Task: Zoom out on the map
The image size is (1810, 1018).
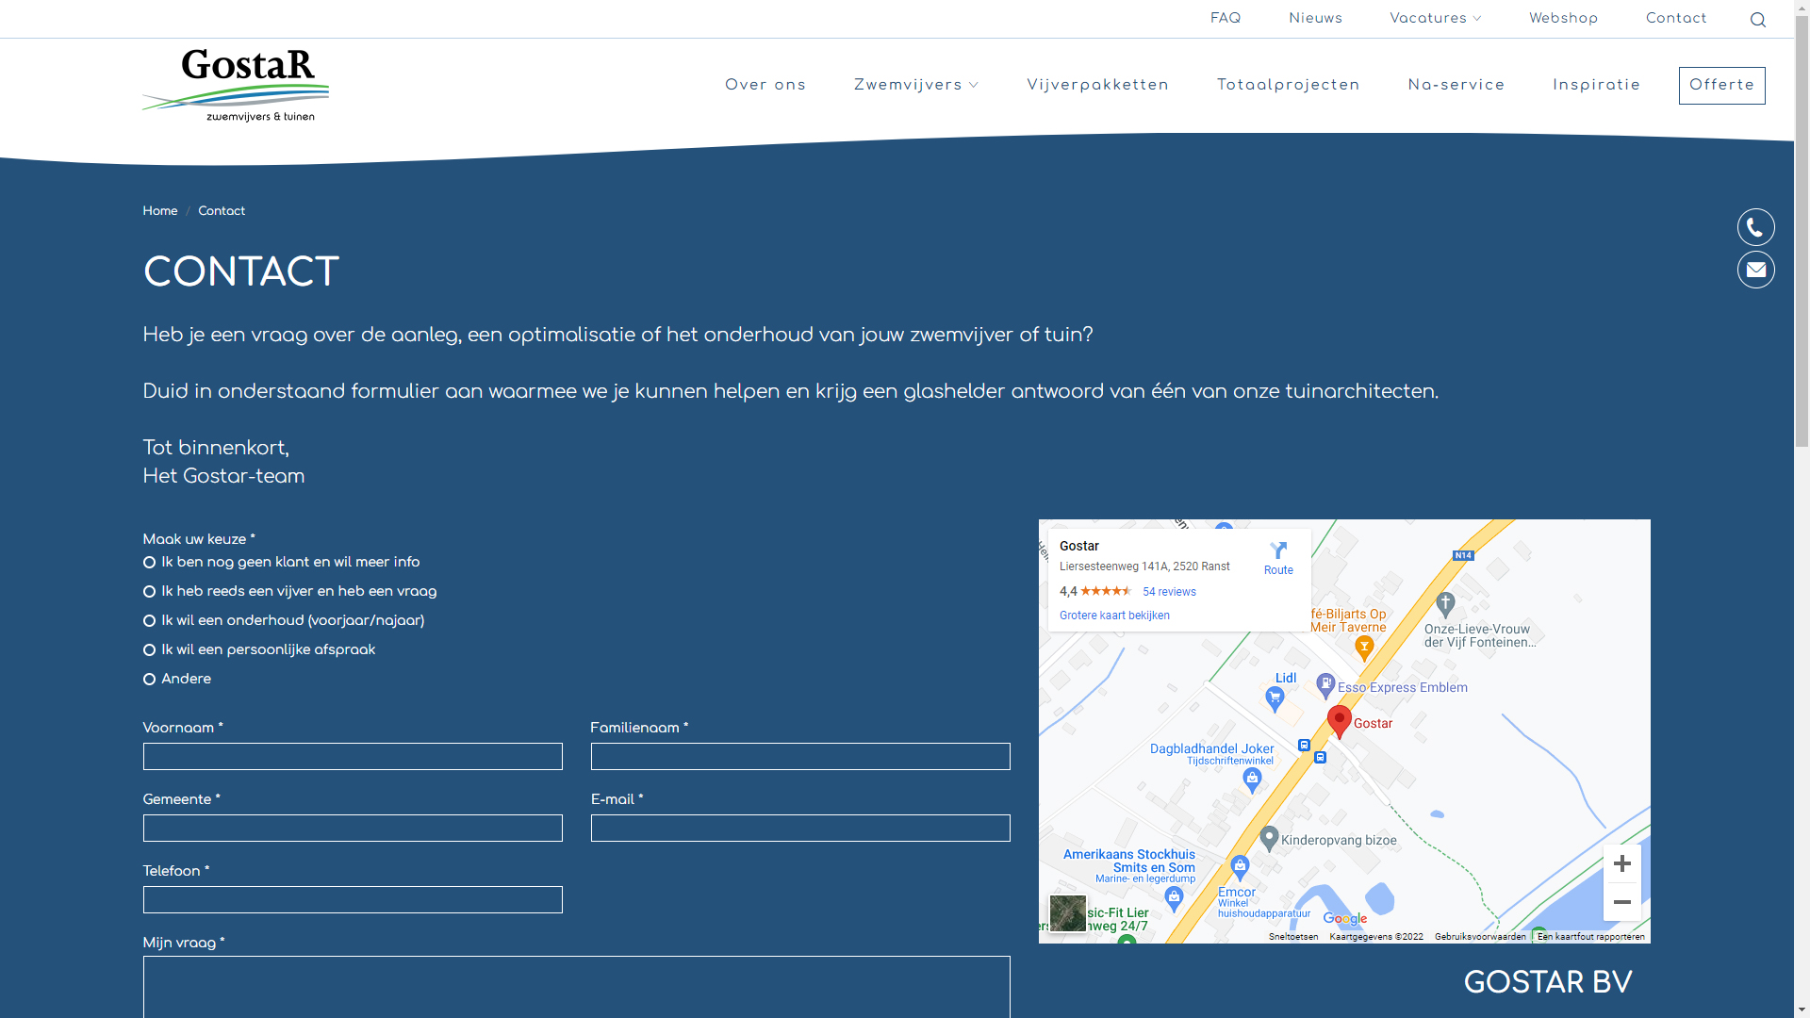Action: [1621, 902]
